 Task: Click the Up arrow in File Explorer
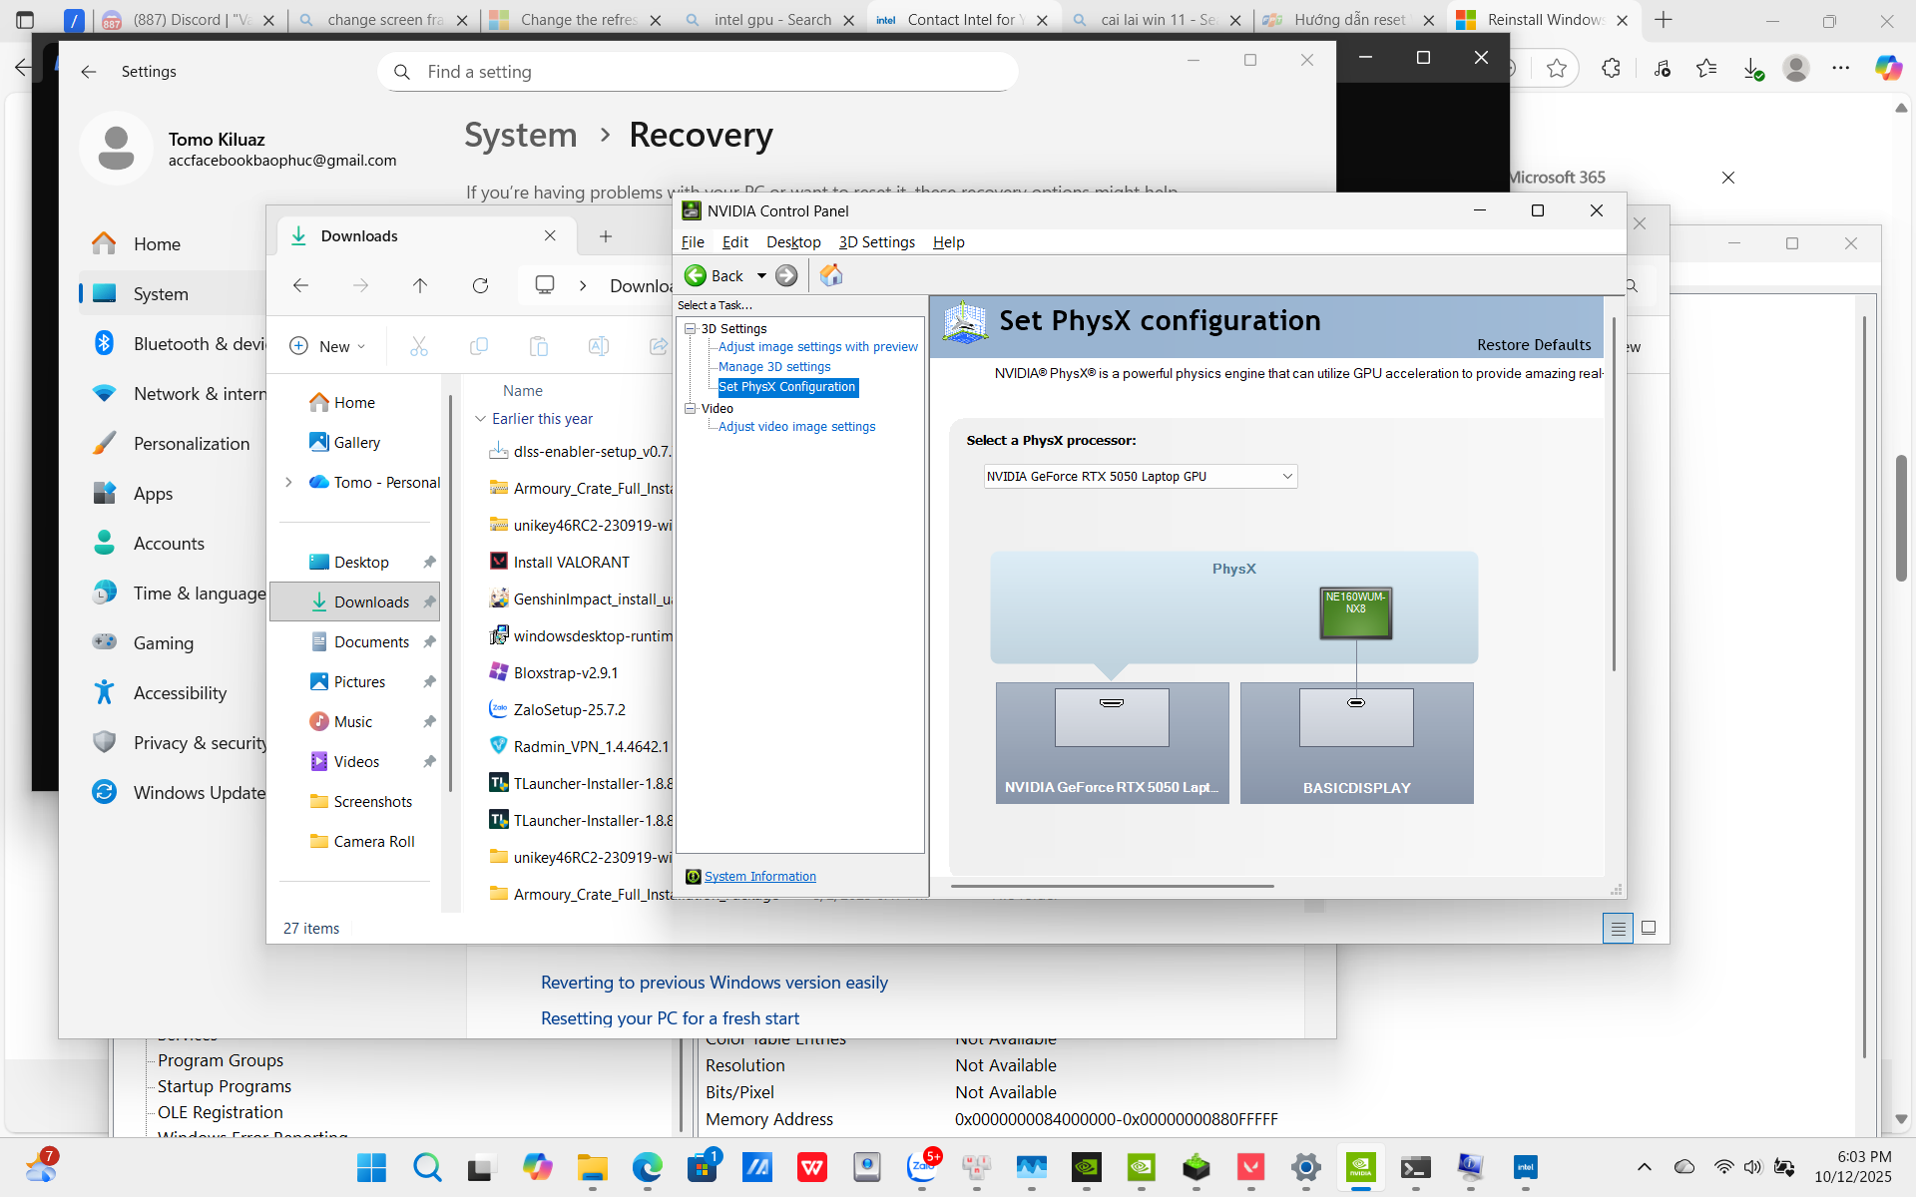(420, 286)
